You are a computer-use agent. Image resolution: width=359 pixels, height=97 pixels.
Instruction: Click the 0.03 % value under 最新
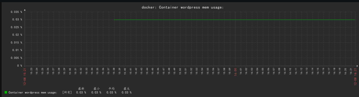(x=81, y=92)
